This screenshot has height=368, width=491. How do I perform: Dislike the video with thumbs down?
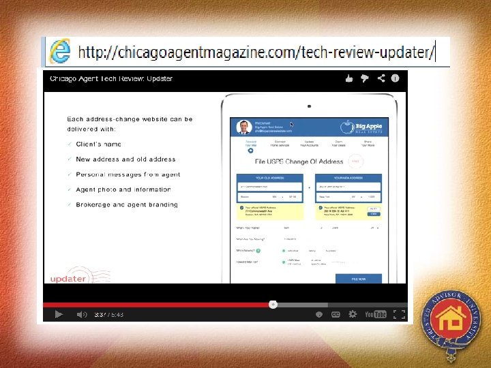tap(364, 78)
